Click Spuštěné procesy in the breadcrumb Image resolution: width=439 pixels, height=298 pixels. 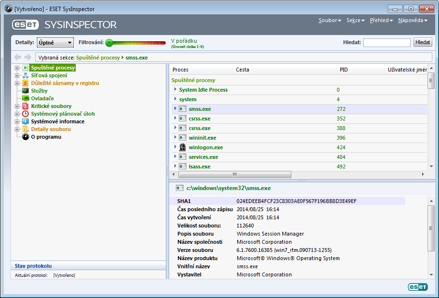98,58
